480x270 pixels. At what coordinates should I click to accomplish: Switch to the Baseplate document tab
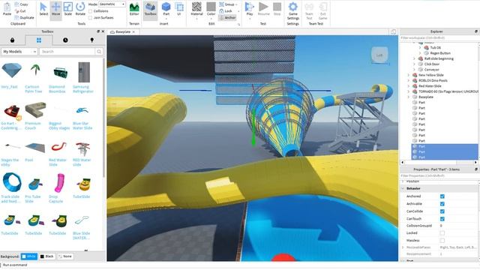pos(123,31)
